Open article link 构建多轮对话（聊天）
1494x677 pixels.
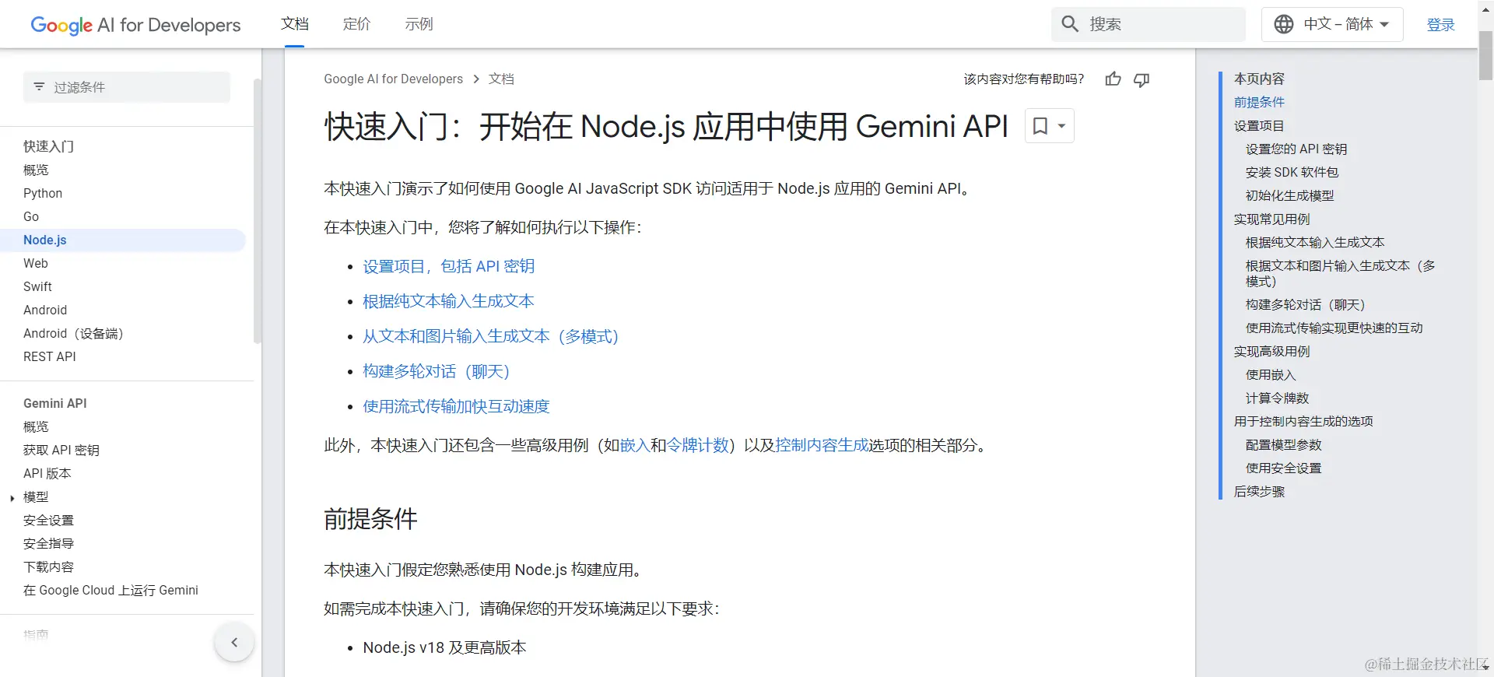[436, 371]
